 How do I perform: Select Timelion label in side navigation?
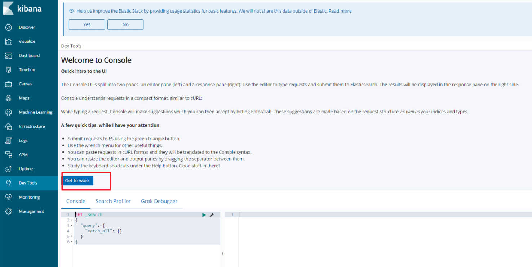click(27, 70)
